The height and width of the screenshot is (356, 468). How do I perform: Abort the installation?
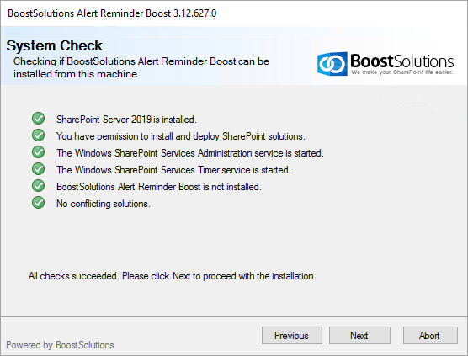click(430, 336)
